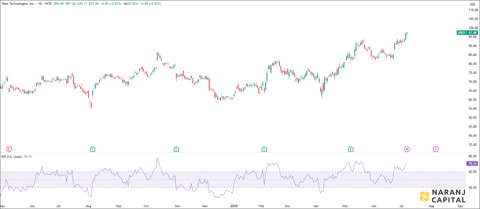
Task: Click the 60.00 price axis label
Action: click(472, 100)
